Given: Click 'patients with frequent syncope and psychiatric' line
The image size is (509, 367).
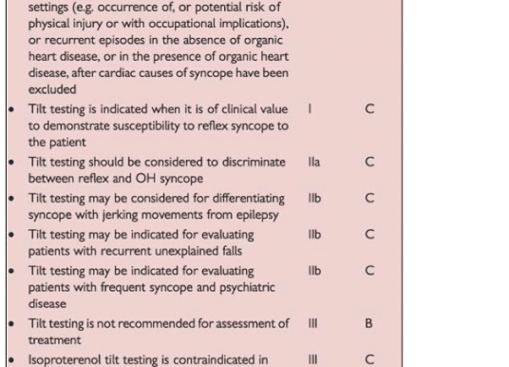Looking at the screenshot, I should pos(152,287).
